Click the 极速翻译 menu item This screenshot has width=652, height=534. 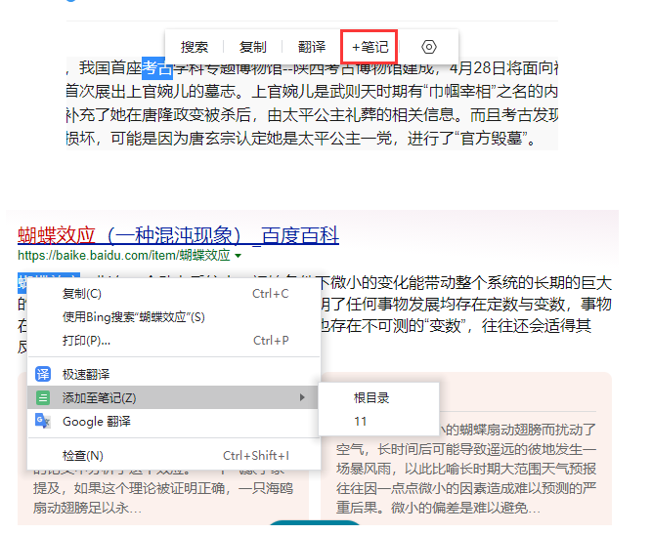pos(174,374)
